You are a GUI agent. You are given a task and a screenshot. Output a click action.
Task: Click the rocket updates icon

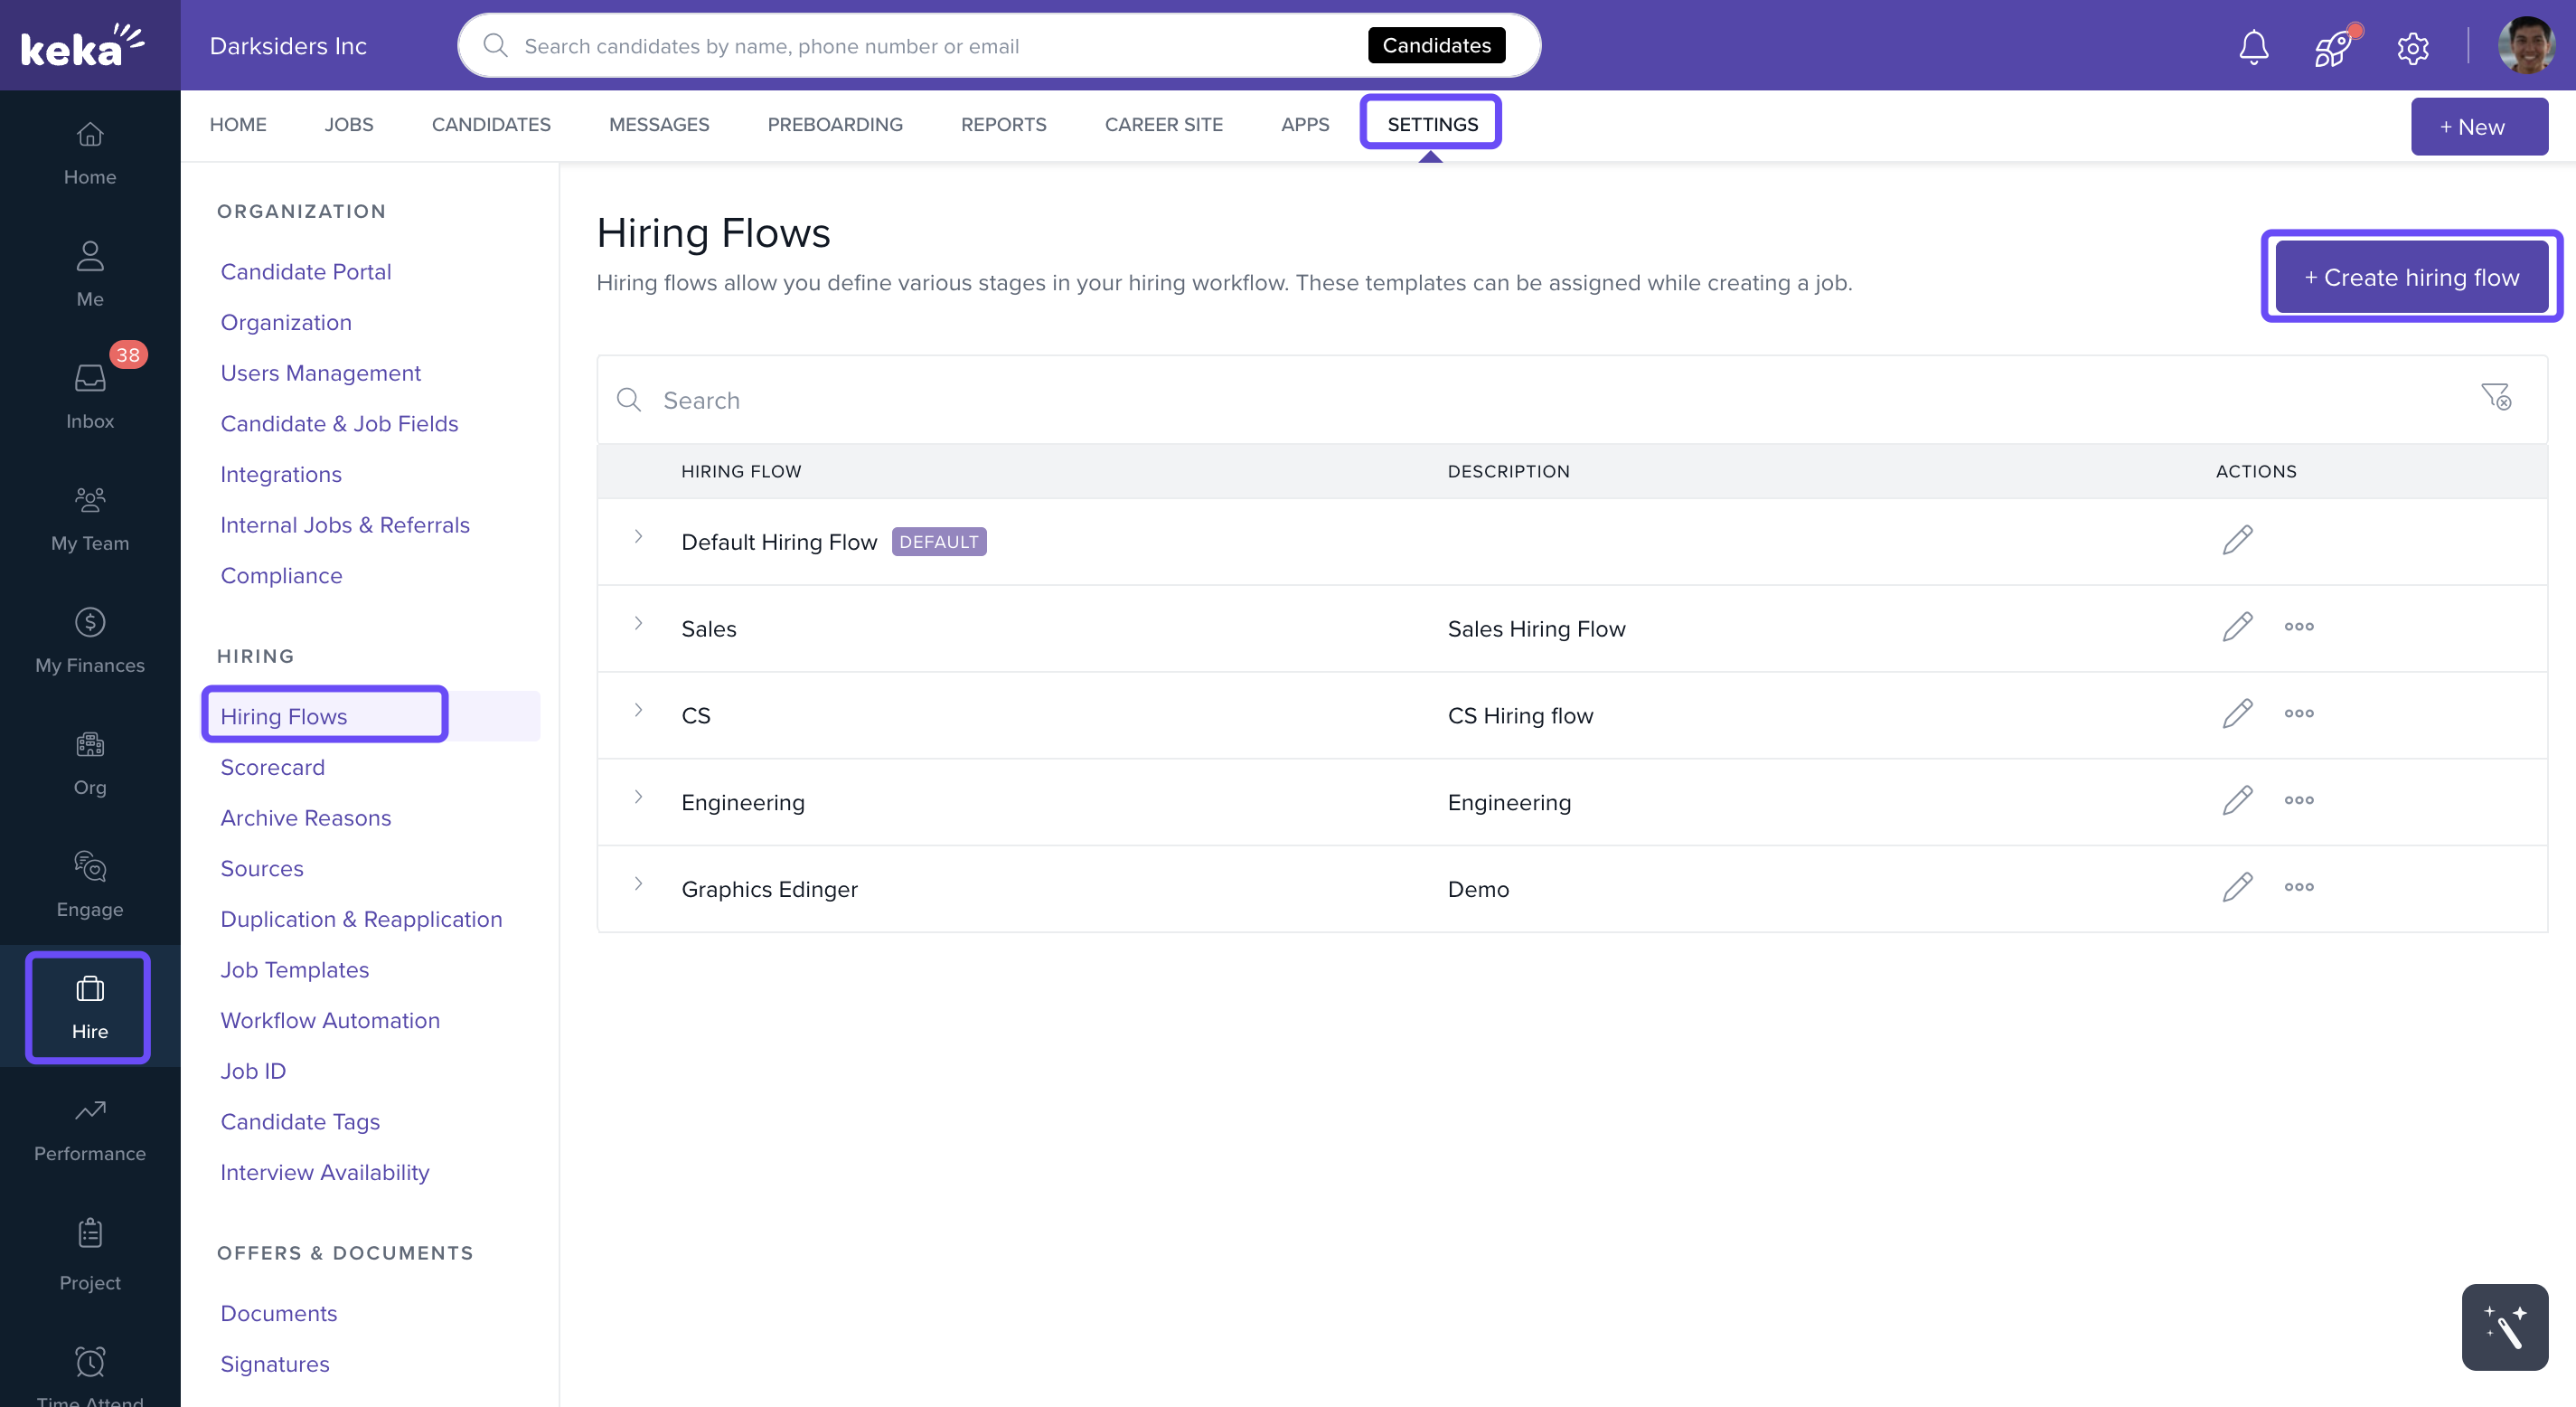coord(2333,47)
